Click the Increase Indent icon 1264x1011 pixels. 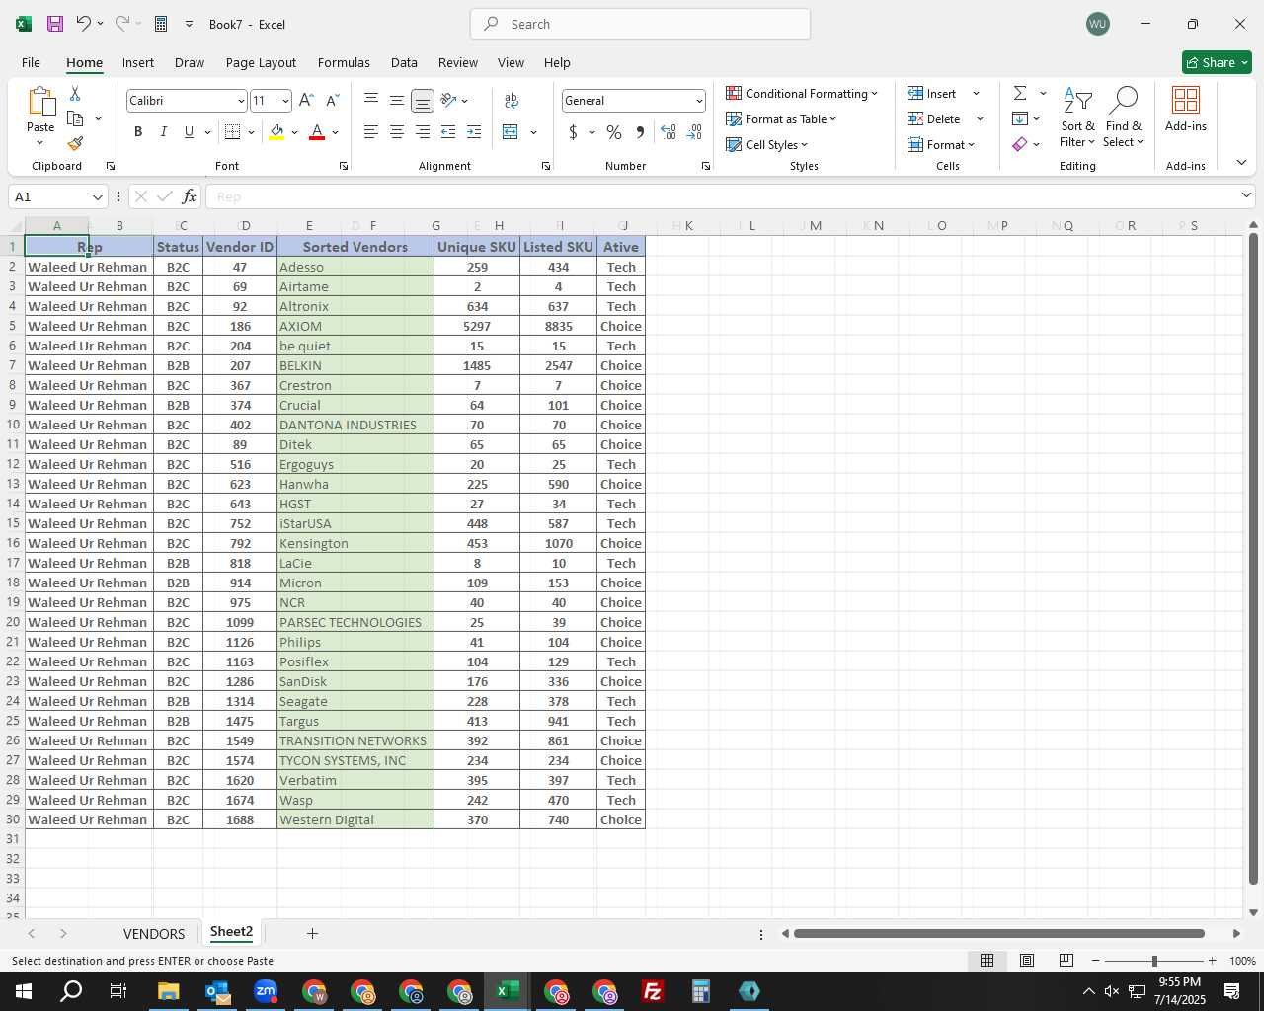click(474, 131)
